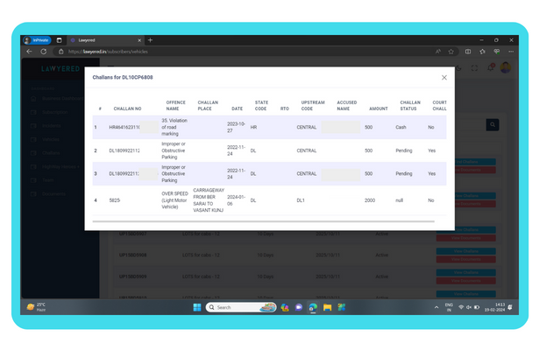Click the blue search magnifier button

(493, 125)
